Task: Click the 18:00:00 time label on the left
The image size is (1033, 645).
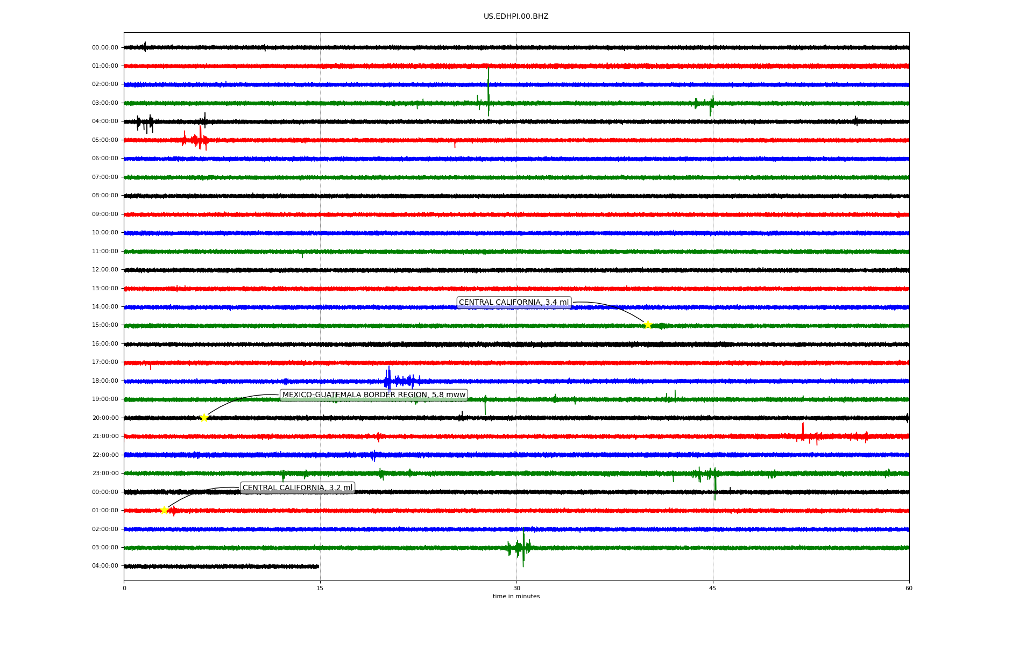Action: 105,381
